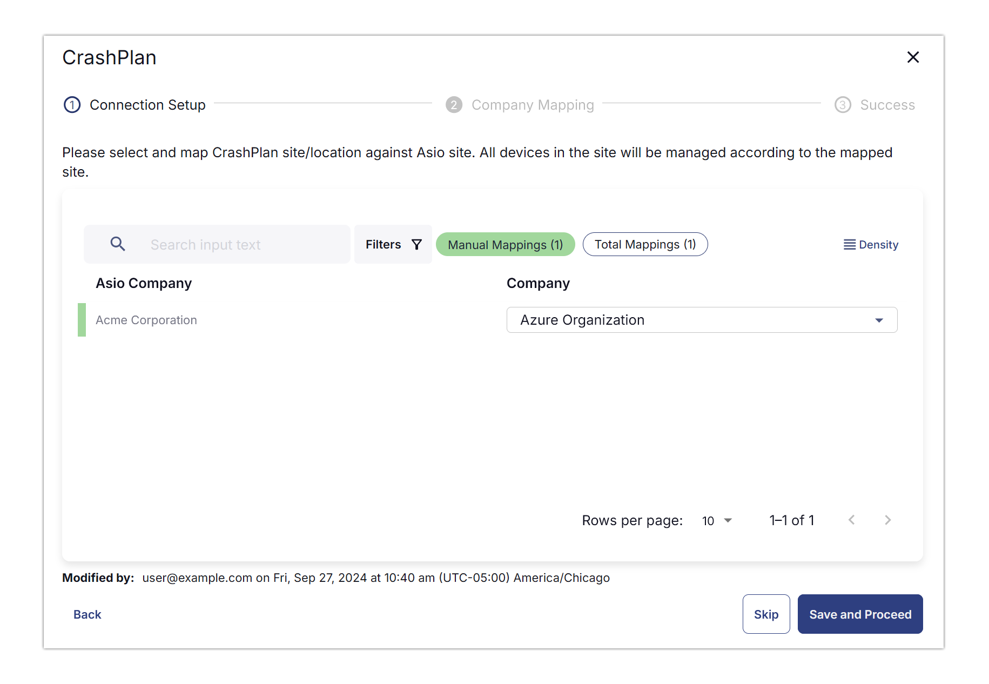
Task: Open Azure Organization company dropdown
Action: (702, 320)
